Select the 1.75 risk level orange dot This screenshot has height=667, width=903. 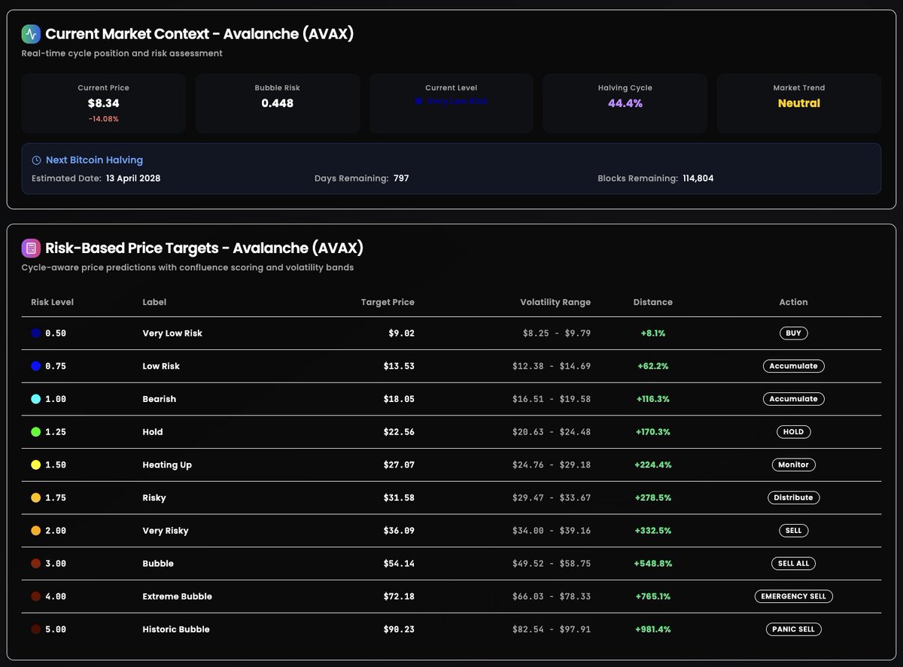point(36,498)
